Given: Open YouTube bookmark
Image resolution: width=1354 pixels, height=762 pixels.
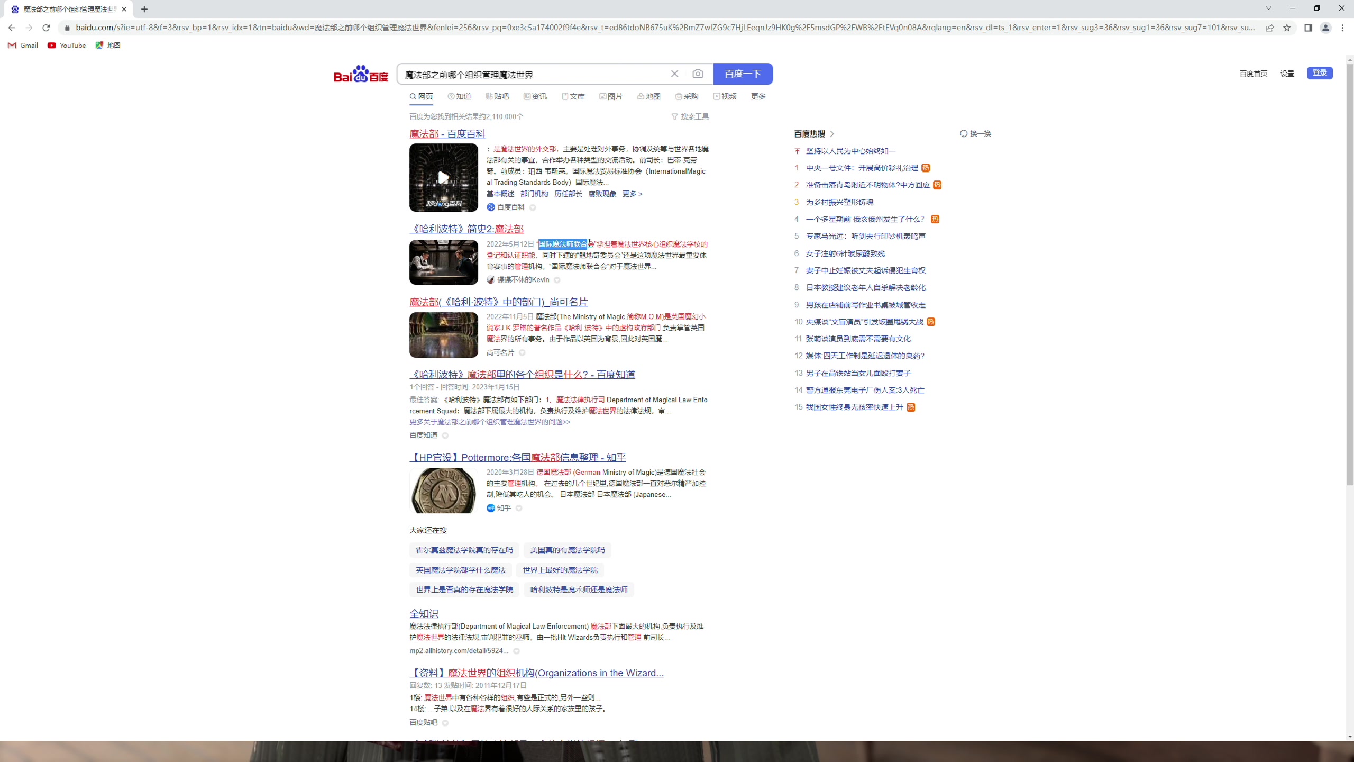Looking at the screenshot, I should [x=67, y=46].
